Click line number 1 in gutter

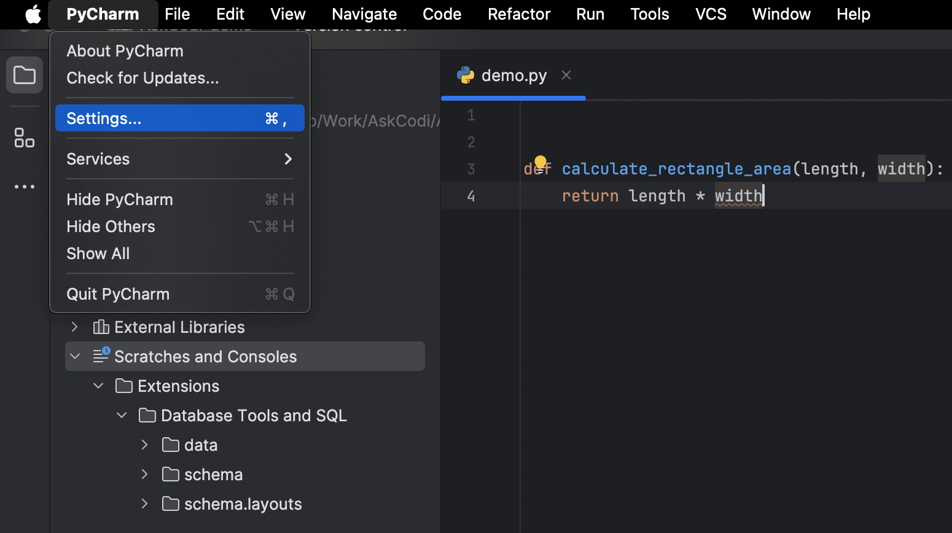pyautogui.click(x=471, y=115)
